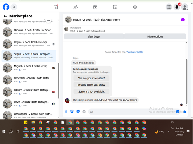This screenshot has height=144, width=193.
Task: Open the three-dot options in chat list
Action: coord(49,20)
